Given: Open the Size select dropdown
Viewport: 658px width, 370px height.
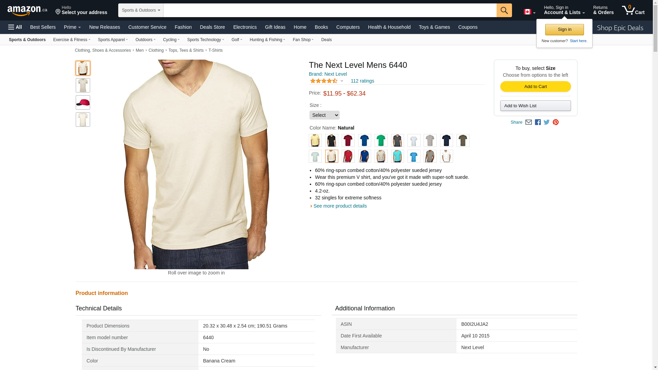Looking at the screenshot, I should 324,115.
